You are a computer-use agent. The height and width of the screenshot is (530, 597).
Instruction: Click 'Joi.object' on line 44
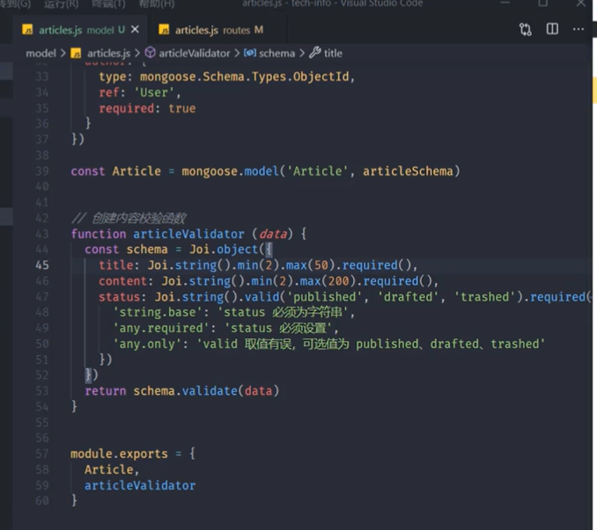224,250
